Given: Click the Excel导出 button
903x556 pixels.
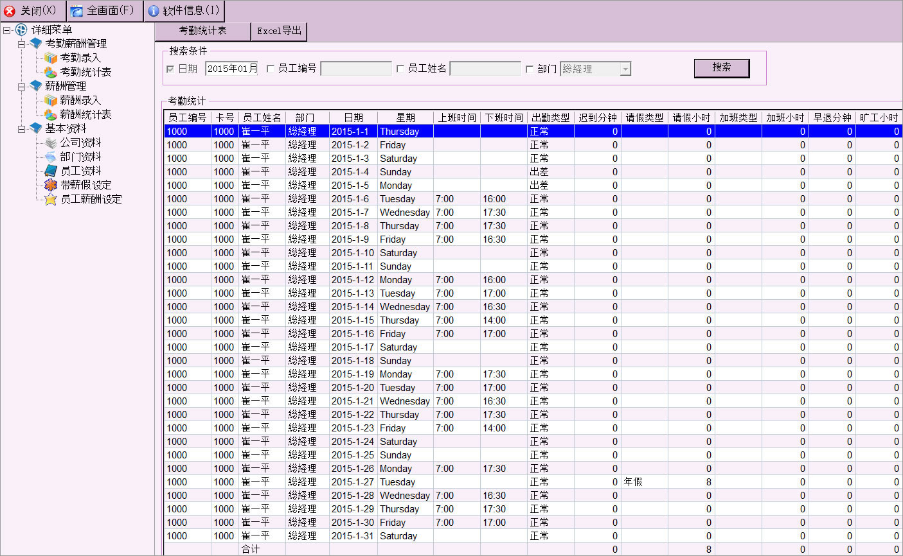Looking at the screenshot, I should point(279,31).
